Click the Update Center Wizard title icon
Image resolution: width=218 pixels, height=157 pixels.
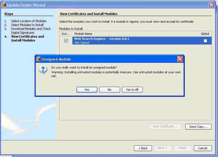(x=4, y=5)
